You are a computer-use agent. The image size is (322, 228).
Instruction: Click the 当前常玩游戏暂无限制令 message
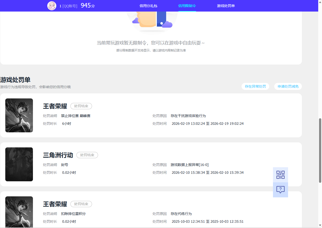pyautogui.click(x=151, y=43)
